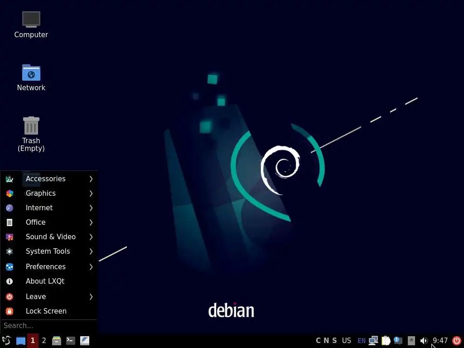Open the System Tools menu entry
Image resolution: width=464 pixels, height=348 pixels.
point(49,251)
